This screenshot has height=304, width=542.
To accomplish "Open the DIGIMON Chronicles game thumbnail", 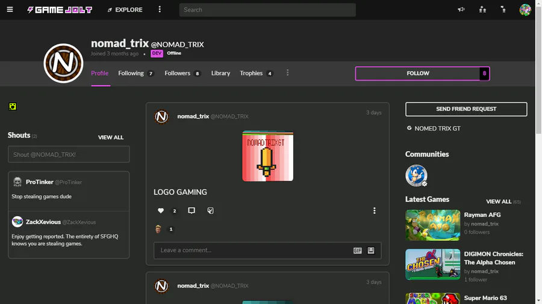I will point(432,264).
